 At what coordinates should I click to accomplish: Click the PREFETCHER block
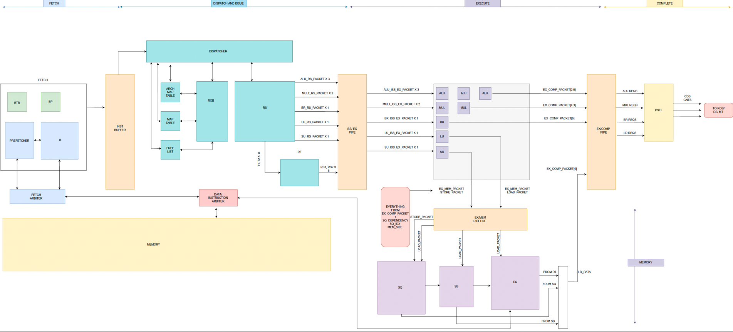pos(19,140)
